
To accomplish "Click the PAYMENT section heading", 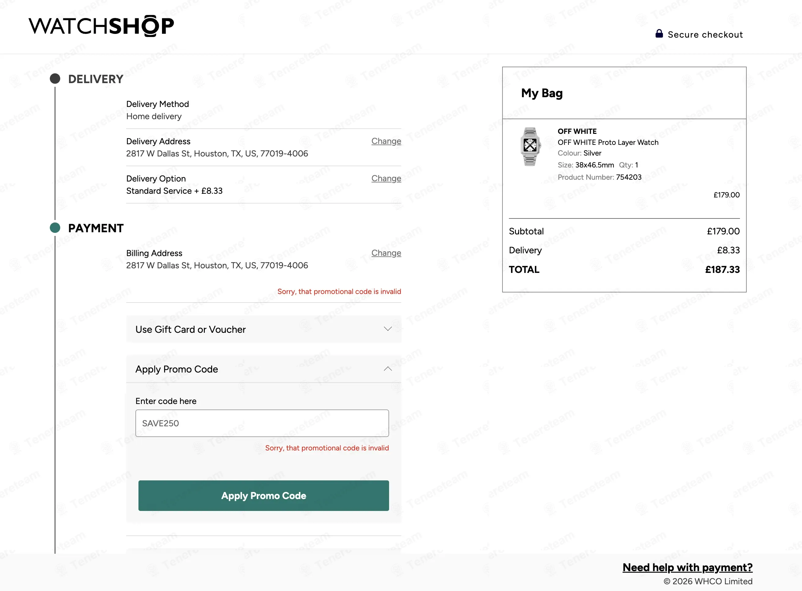I will tap(96, 228).
